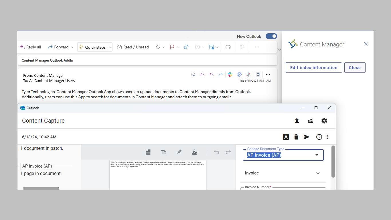Image resolution: width=391 pixels, height=220 pixels.
Task: Open more options ellipsis in Outlook toolbar
Action: coord(256,47)
